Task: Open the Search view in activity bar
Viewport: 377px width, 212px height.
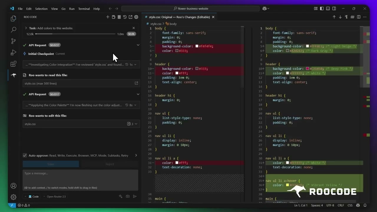Action: coord(13,30)
